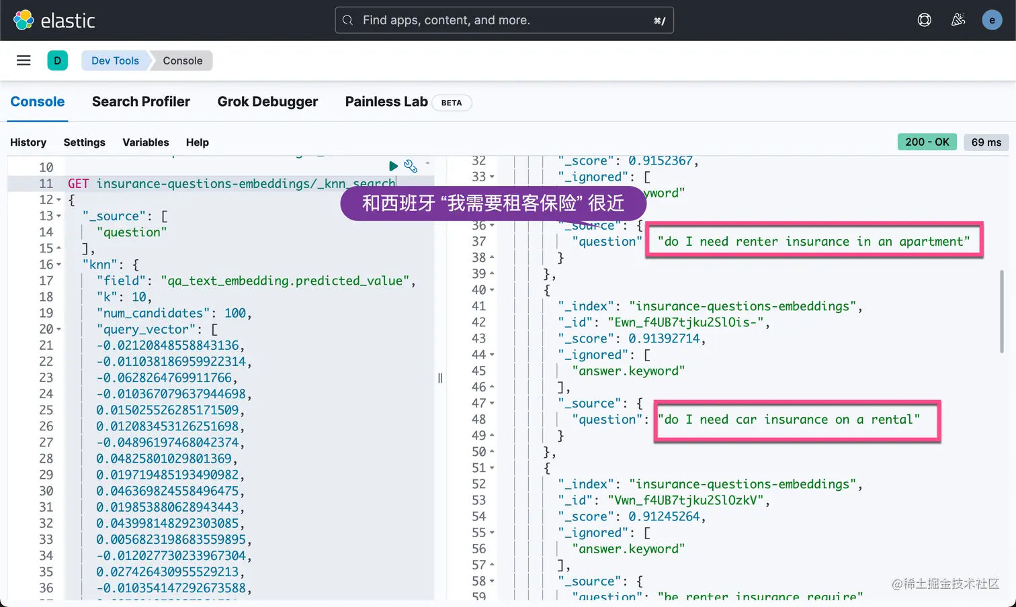Switch to the Painless Lab tab
Screen dimensions: 1016x607
tap(386, 101)
